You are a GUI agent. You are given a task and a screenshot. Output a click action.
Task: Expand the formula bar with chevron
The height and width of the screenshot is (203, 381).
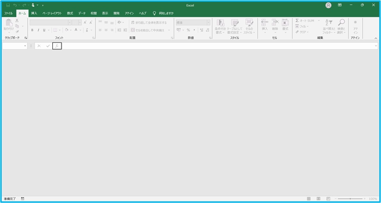[x=376, y=46]
